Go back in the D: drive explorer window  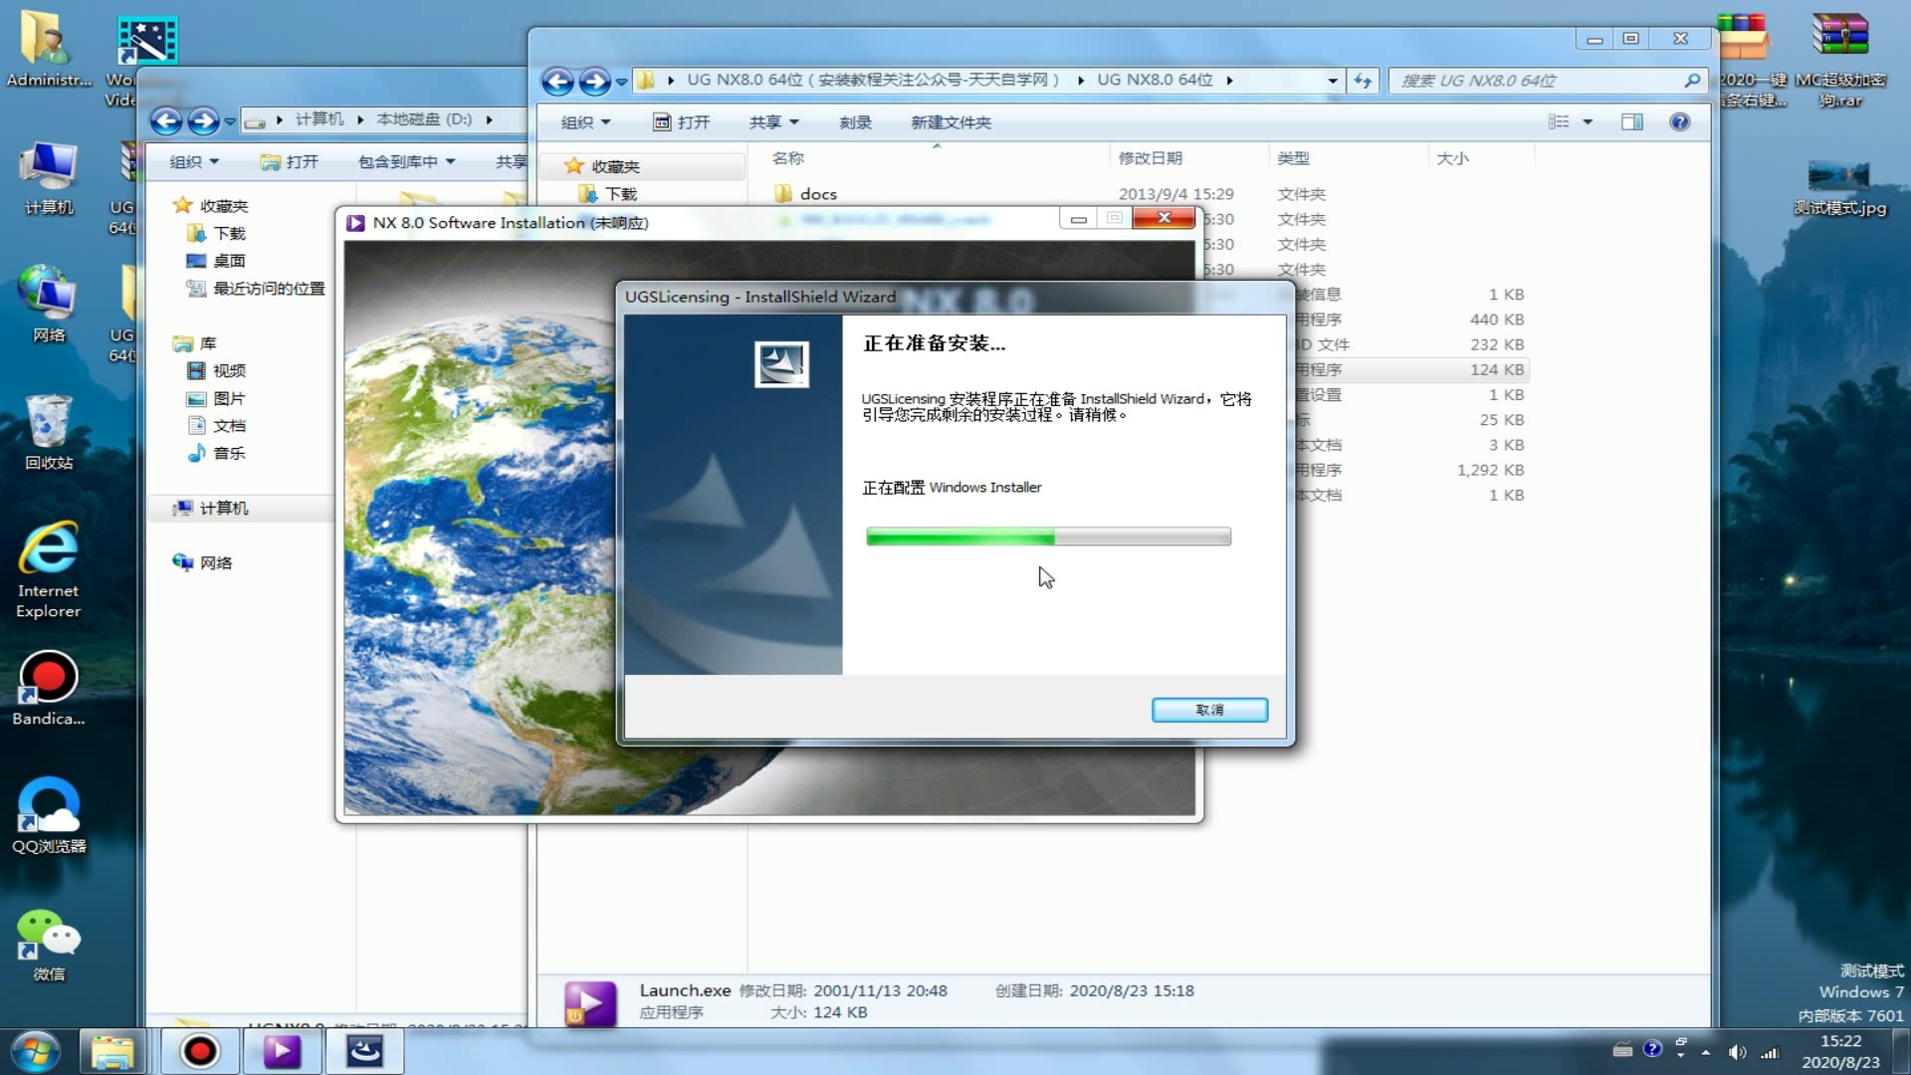166,121
